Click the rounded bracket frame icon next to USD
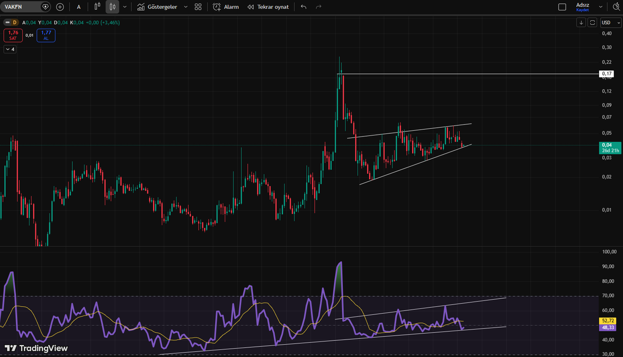 (593, 22)
